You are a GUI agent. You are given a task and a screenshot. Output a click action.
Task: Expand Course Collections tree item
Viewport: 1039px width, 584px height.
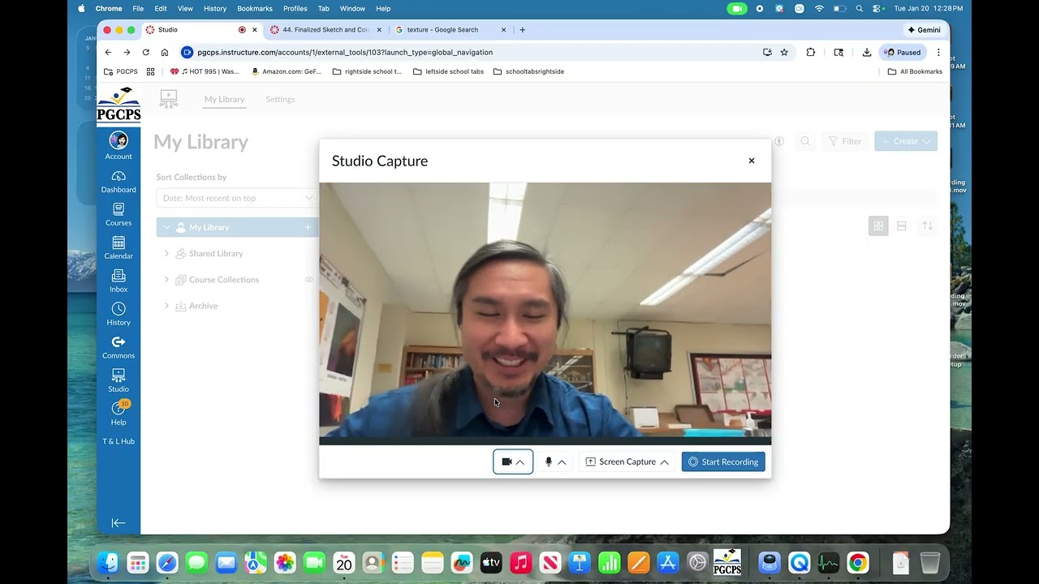click(166, 280)
